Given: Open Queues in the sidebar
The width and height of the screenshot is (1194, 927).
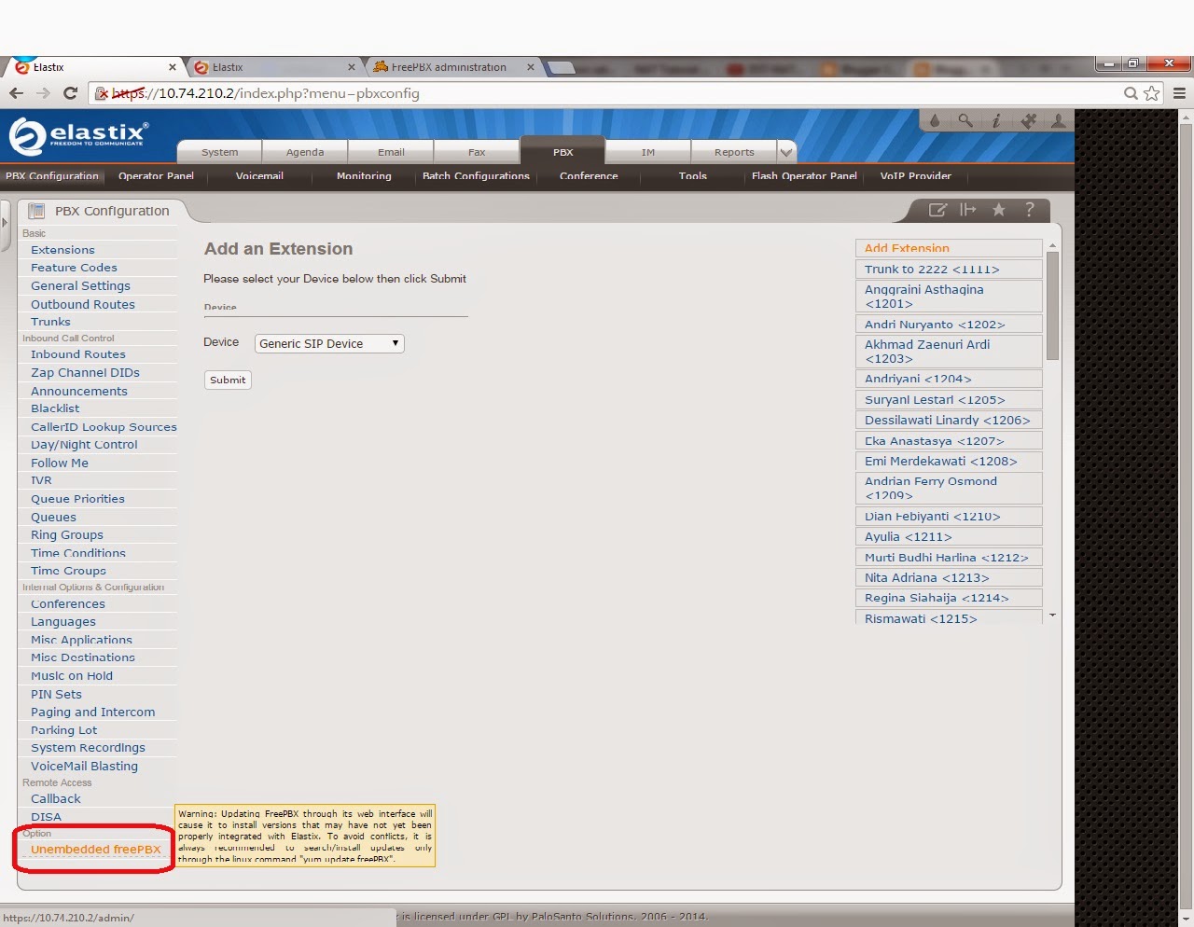Looking at the screenshot, I should tap(53, 517).
